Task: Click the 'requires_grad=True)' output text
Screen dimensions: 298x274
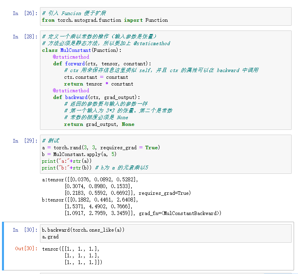Action: [x=165, y=193]
